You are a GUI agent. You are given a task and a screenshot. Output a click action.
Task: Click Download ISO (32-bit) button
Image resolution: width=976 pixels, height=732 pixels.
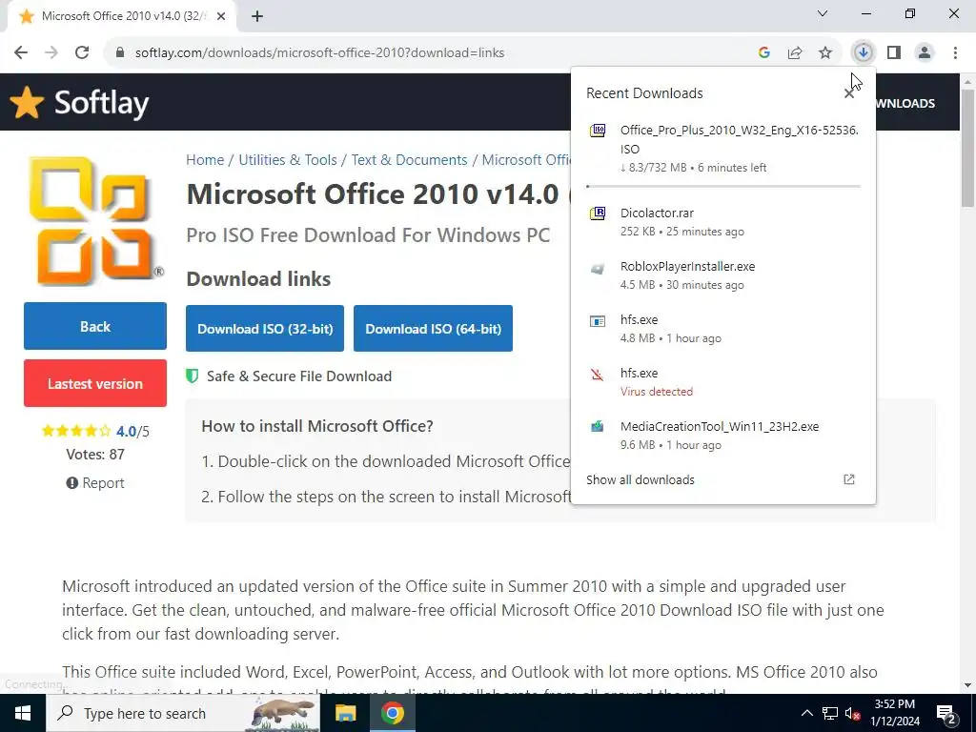pos(265,329)
